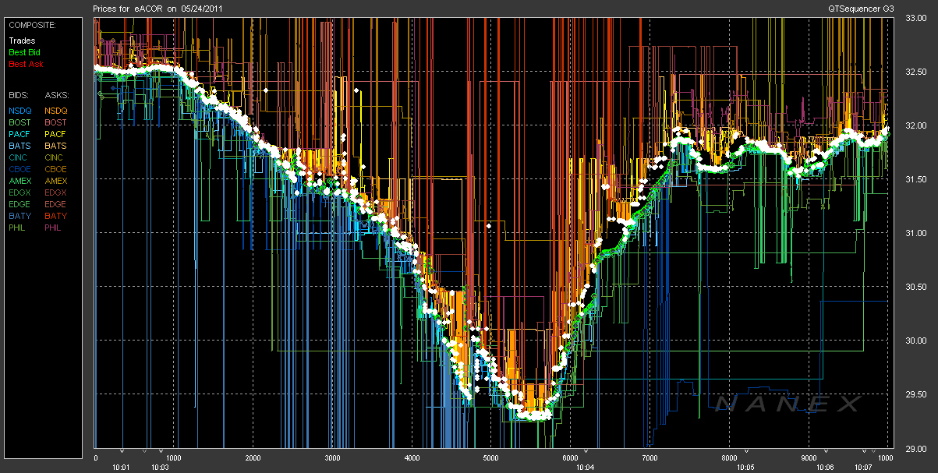Click the 5000 tick label on x-axis
This screenshot has width=938, height=473.
[x=491, y=458]
